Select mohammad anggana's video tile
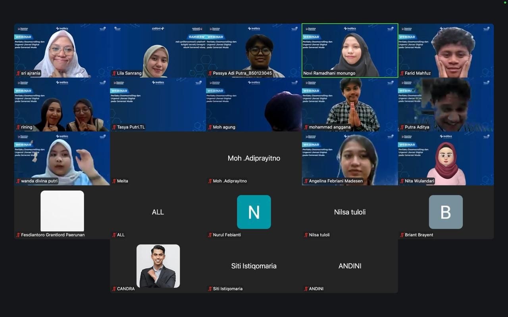 pos(350,104)
